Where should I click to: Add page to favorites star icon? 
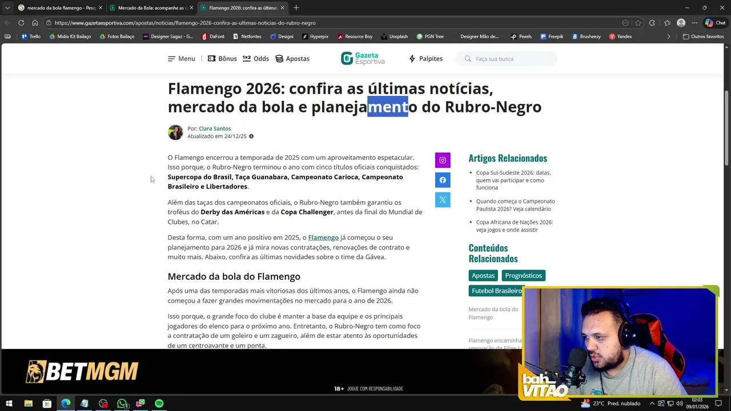[638, 23]
